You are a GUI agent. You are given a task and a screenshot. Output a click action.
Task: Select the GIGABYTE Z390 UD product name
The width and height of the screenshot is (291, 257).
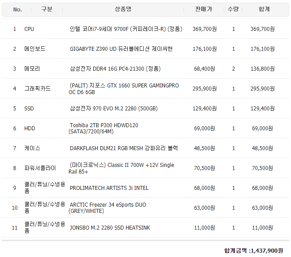tap(121, 49)
